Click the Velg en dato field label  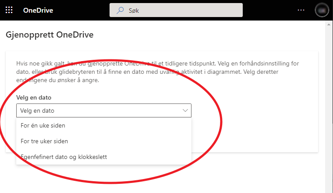click(34, 97)
